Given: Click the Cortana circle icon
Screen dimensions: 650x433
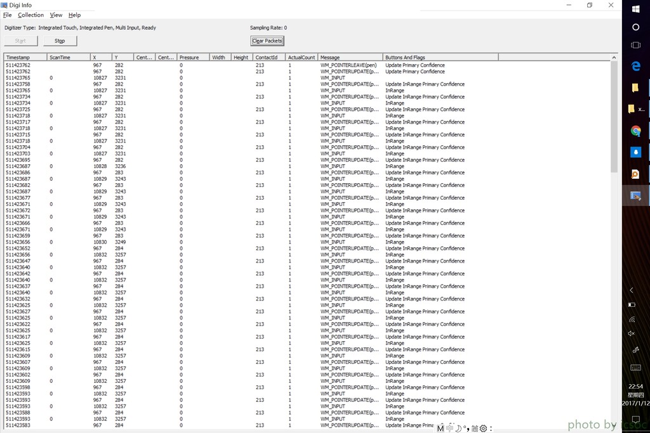Looking at the screenshot, I should [x=635, y=27].
